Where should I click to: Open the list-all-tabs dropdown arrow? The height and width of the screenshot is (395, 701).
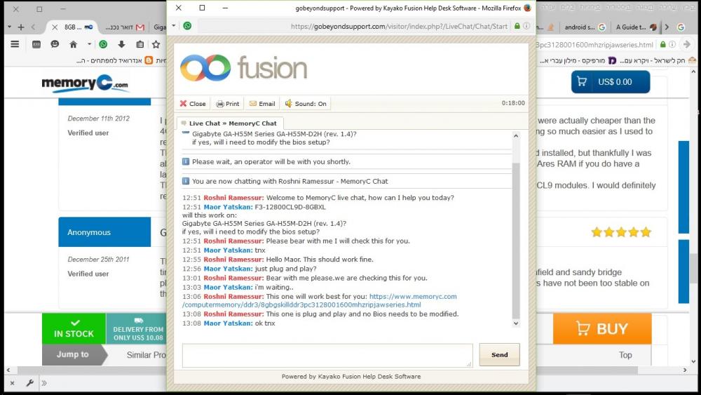pyautogui.click(x=9, y=27)
